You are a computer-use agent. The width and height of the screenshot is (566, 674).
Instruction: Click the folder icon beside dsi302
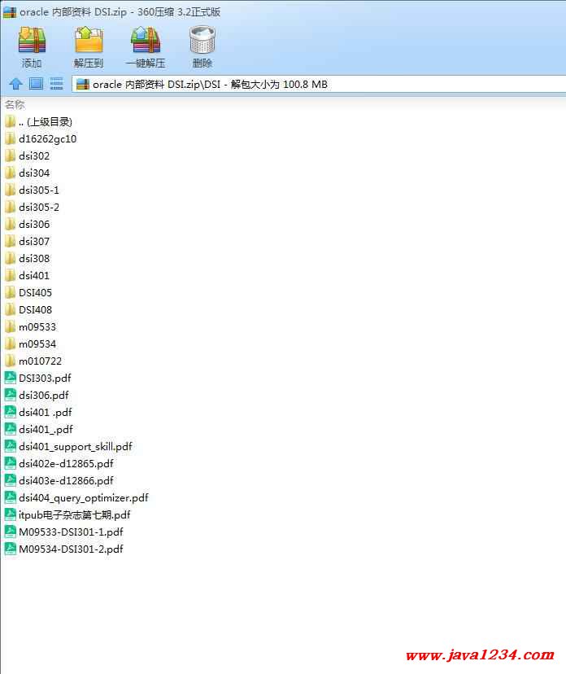point(11,155)
